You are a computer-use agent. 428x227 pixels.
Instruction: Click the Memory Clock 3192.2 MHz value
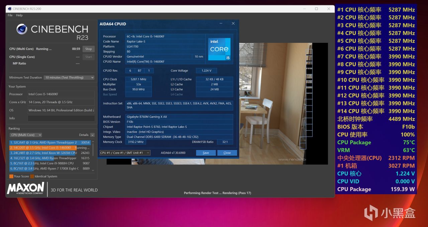click(x=136, y=142)
